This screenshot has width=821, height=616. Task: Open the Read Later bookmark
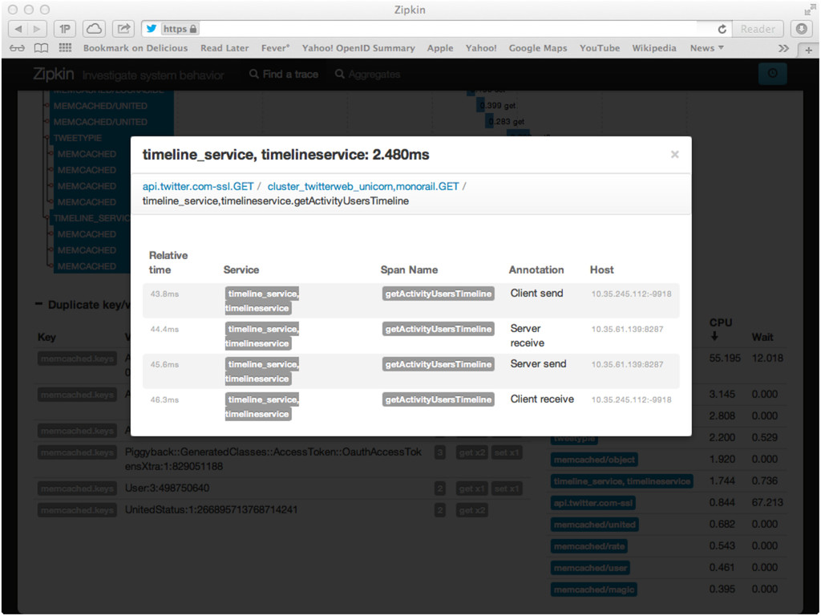pyautogui.click(x=224, y=48)
